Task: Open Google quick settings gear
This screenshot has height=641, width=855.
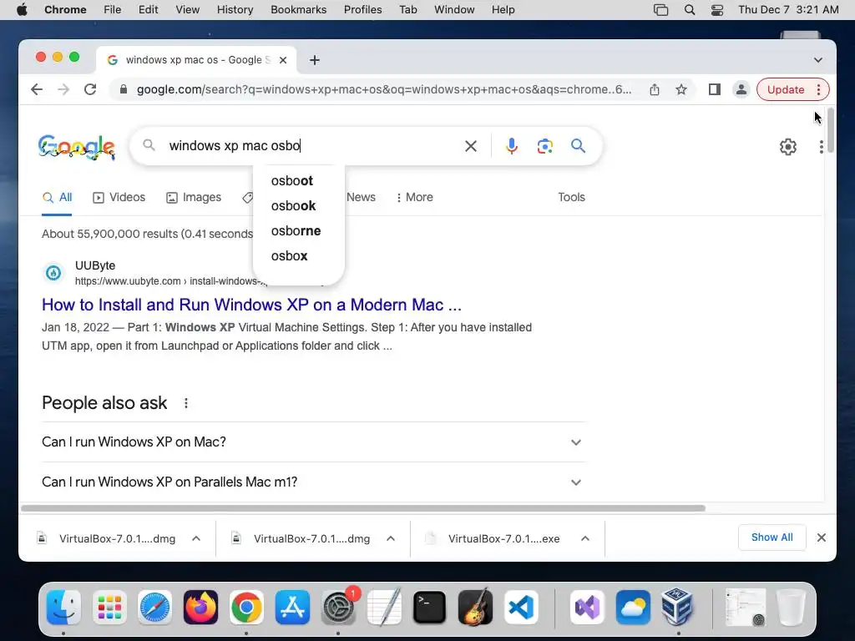Action: (x=787, y=147)
